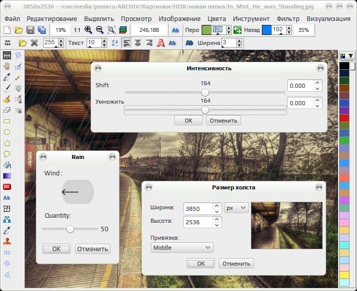Click the 'no tex' texture icon
This screenshot has height=291, width=357.
pos(7,43)
